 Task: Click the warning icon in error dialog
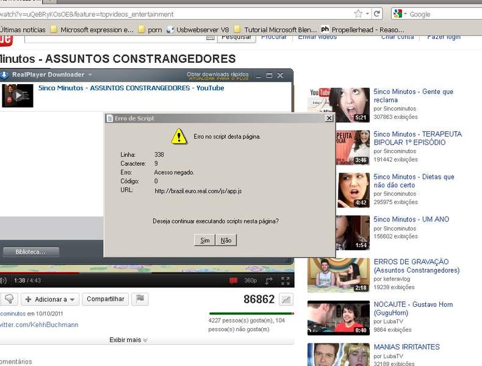click(179, 136)
